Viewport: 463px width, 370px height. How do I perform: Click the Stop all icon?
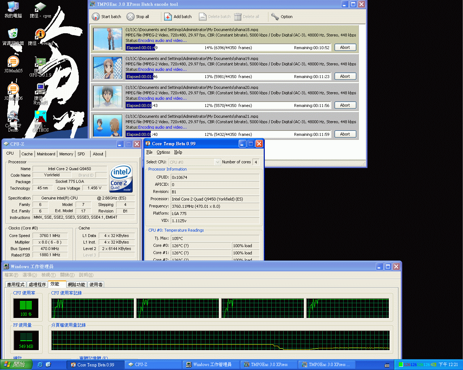point(131,17)
